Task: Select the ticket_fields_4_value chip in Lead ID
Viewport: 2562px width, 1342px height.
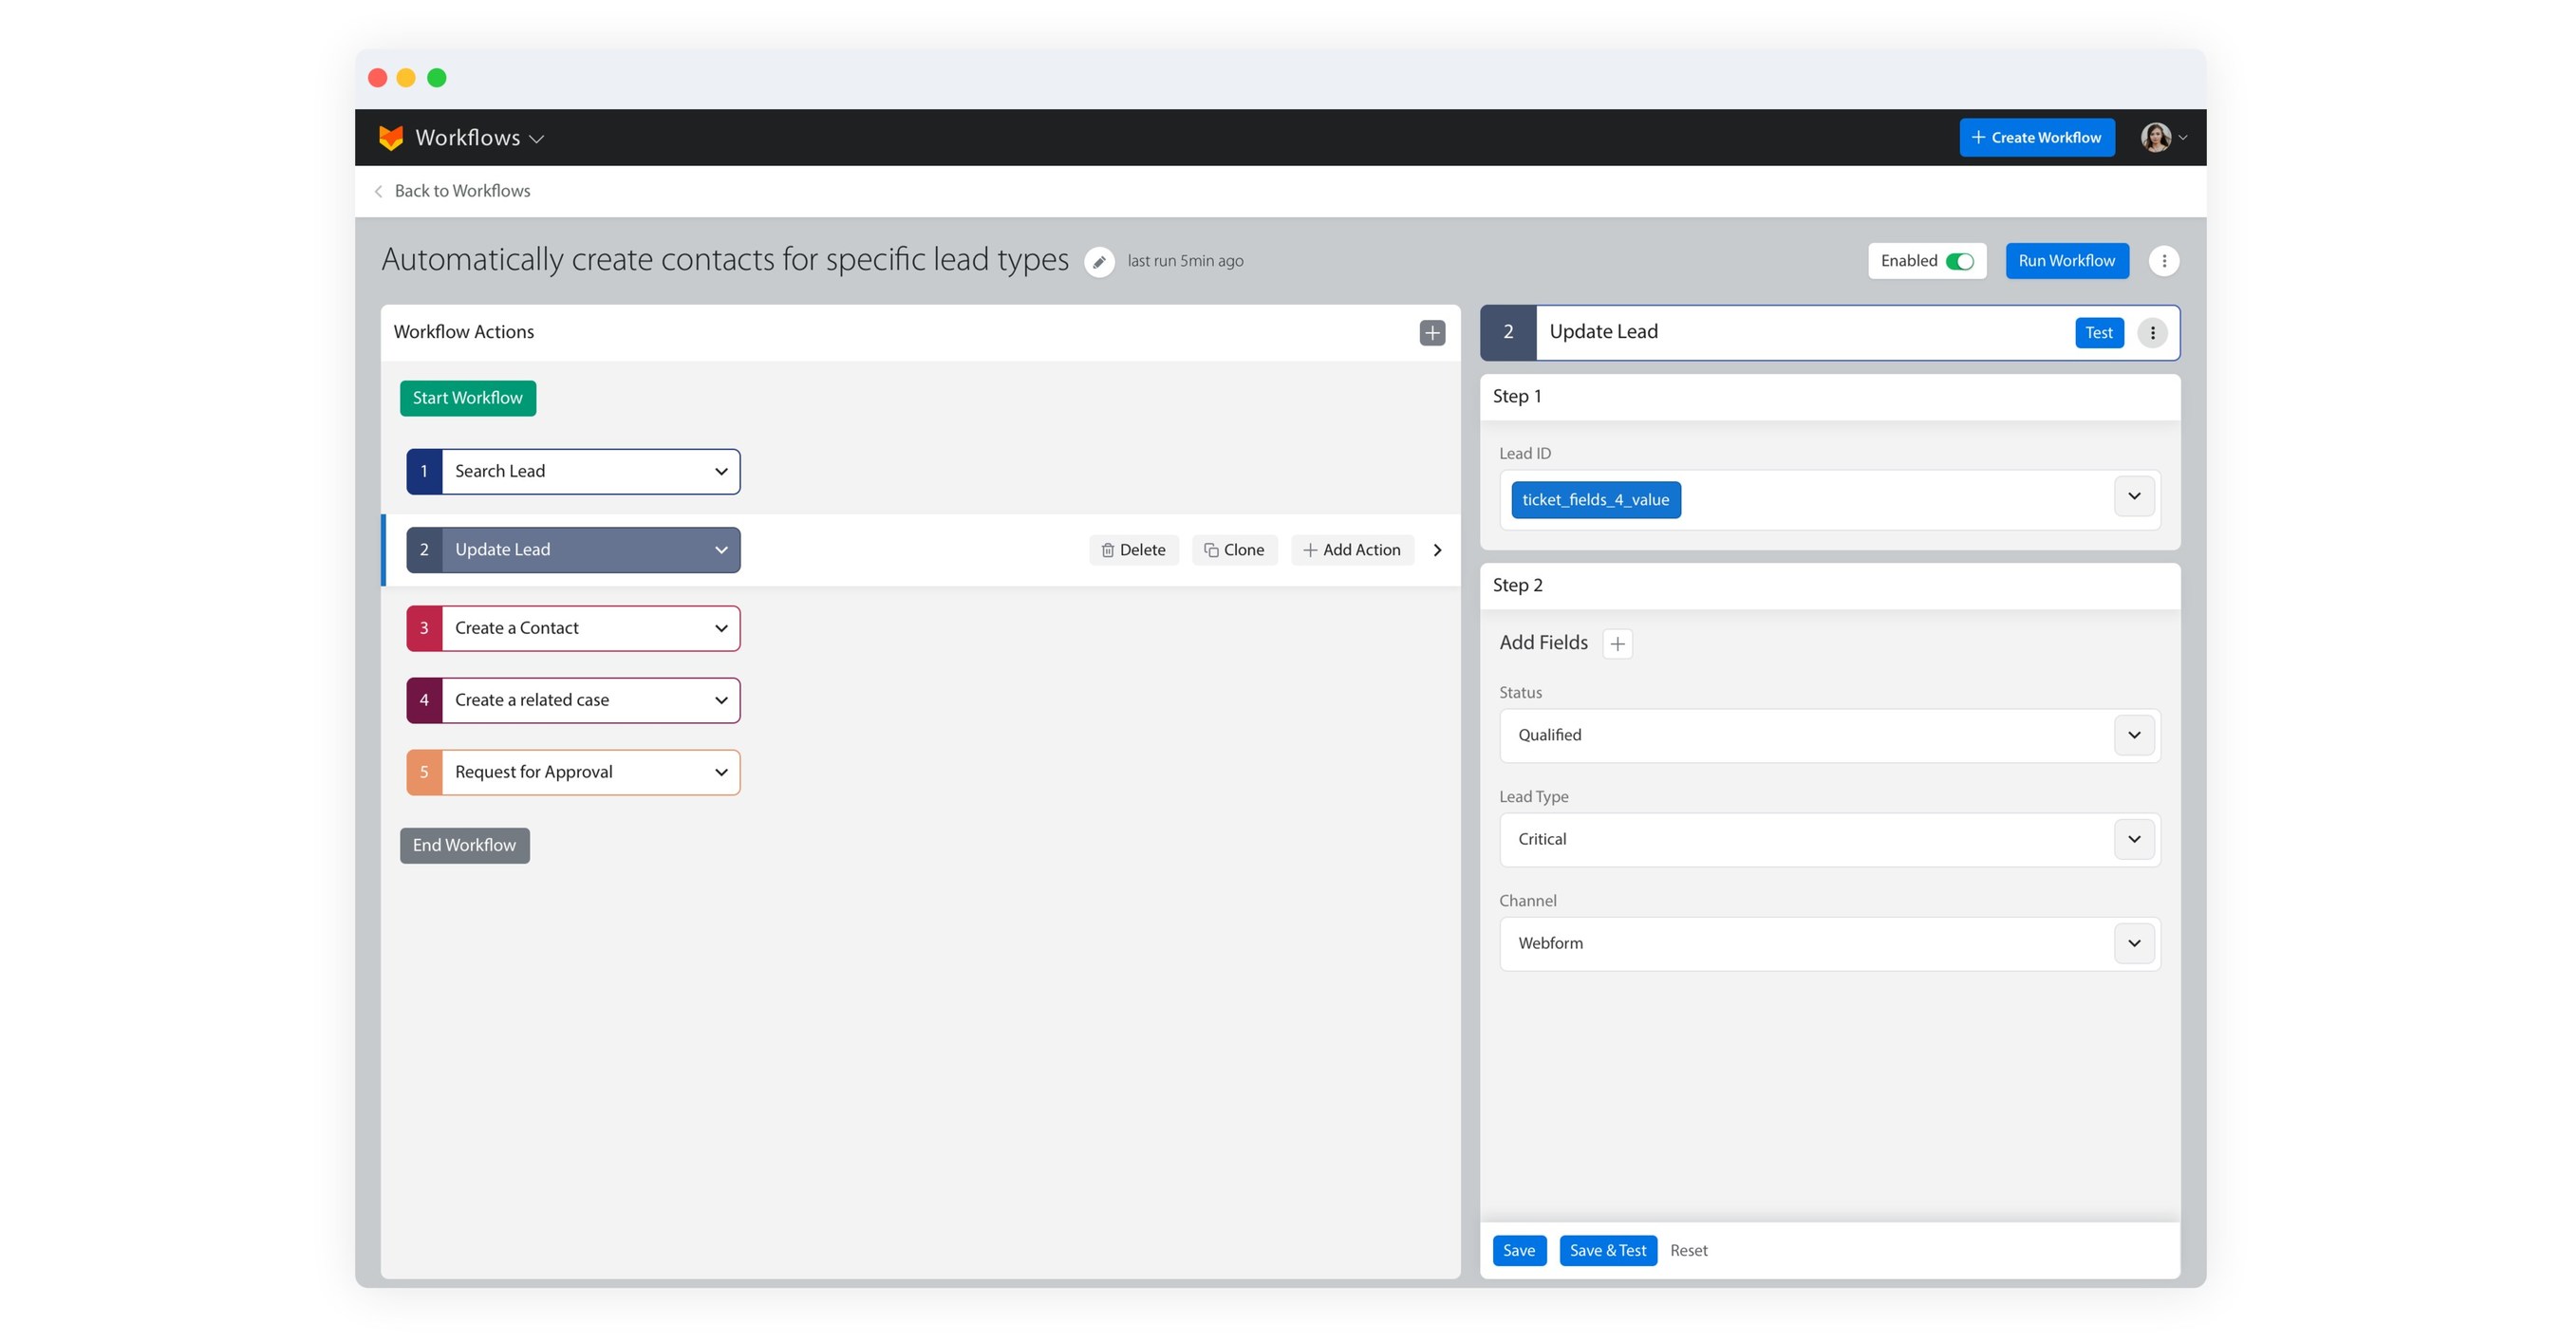Action: (x=1596, y=499)
